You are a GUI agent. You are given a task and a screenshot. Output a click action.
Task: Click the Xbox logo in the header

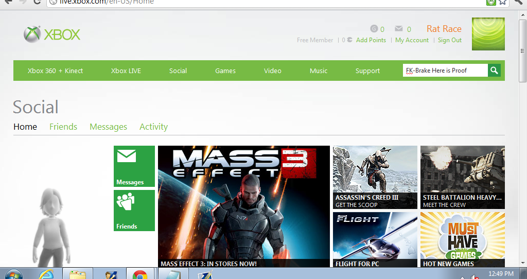click(52, 34)
